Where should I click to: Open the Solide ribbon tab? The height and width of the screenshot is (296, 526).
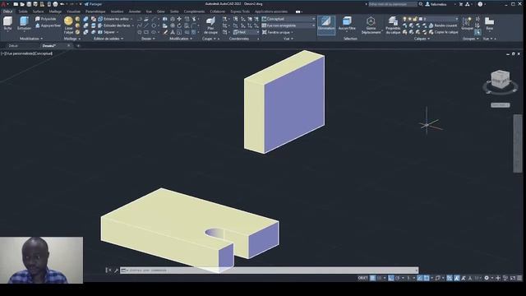point(23,12)
